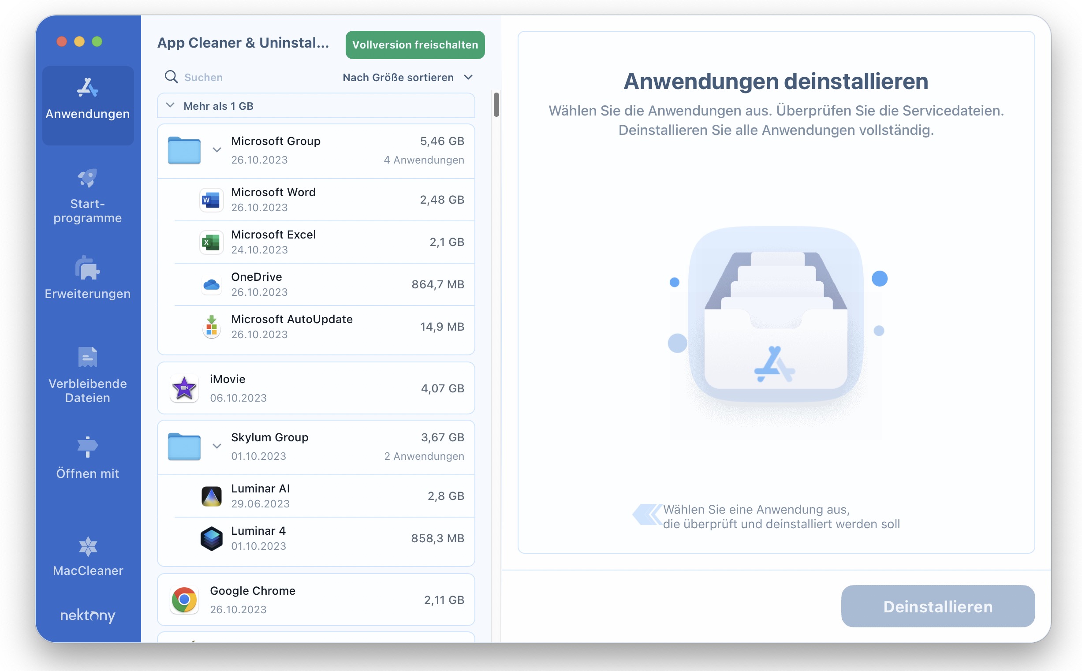Screen dimensions: 1082x671
Task: Click the nektony logo
Action: click(88, 615)
